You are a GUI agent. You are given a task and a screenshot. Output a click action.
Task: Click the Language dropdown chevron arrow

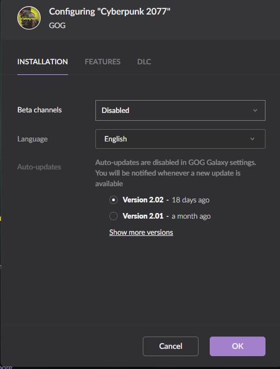[252, 139]
